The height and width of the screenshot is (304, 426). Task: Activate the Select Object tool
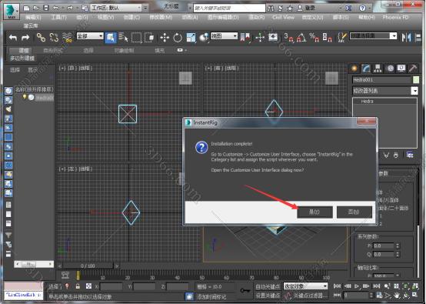point(111,38)
